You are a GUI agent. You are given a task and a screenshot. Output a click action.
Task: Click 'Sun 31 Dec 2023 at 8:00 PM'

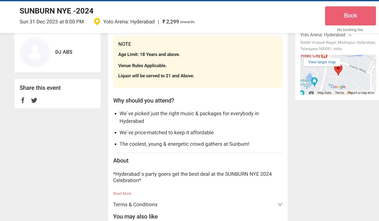point(52,22)
